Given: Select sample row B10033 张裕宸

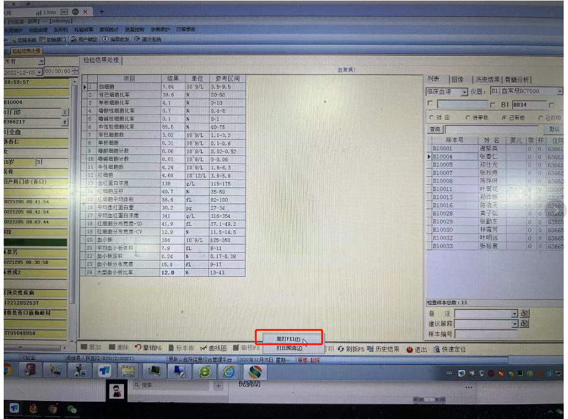Looking at the screenshot, I should 495,246.
